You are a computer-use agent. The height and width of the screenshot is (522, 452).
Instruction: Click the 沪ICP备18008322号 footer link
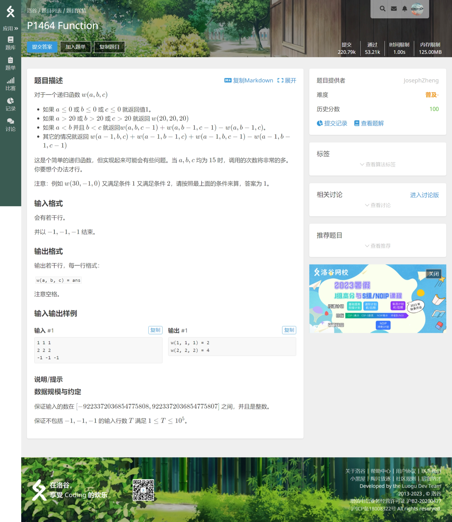point(373,509)
